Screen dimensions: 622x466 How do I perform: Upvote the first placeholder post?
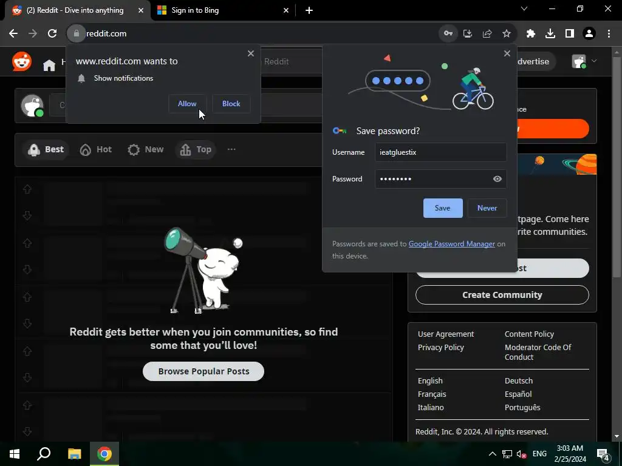click(27, 189)
